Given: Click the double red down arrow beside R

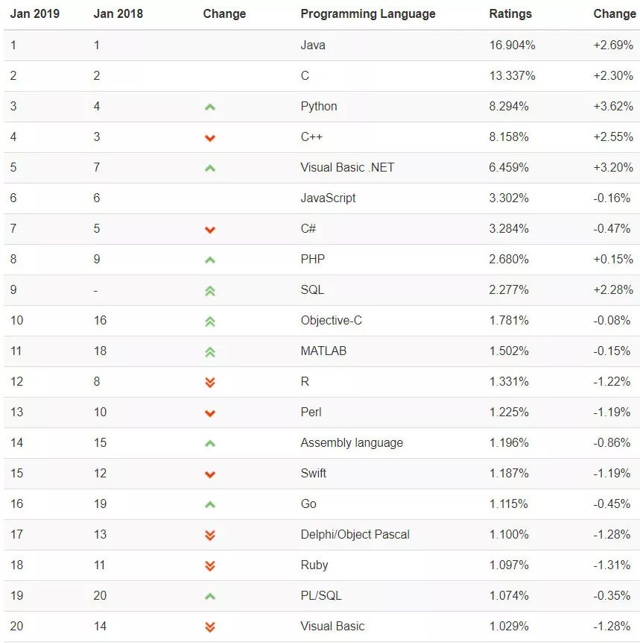Looking at the screenshot, I should click(210, 382).
